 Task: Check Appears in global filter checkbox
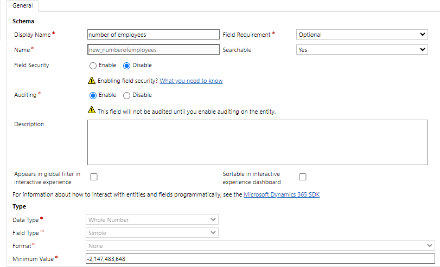click(94, 177)
